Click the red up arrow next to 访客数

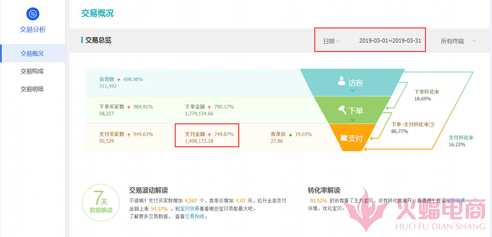tap(119, 80)
